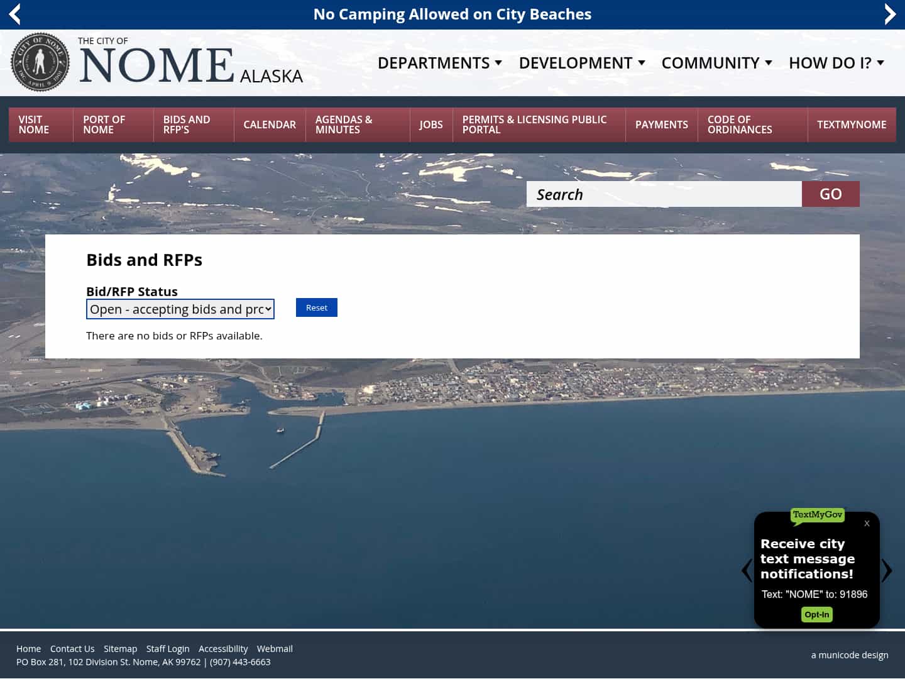Screen dimensions: 905x679
Task: Open the DEVELOPMENT dropdown
Action: point(581,62)
